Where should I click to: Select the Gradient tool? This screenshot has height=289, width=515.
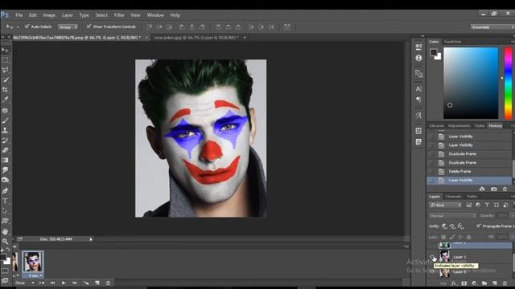pos(5,161)
